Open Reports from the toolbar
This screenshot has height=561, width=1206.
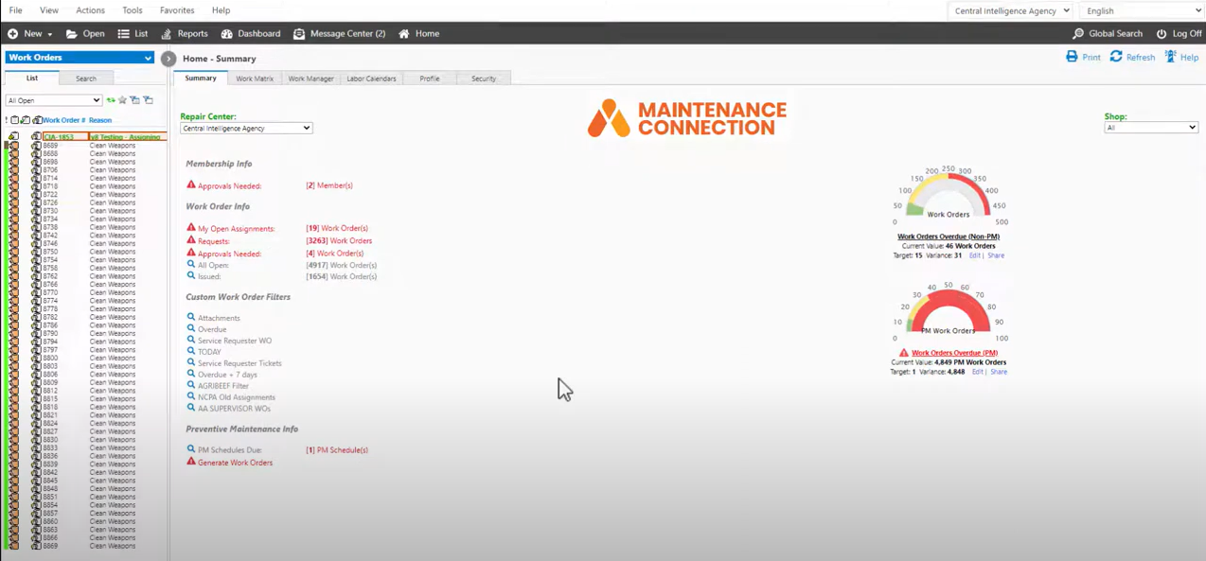(x=184, y=34)
